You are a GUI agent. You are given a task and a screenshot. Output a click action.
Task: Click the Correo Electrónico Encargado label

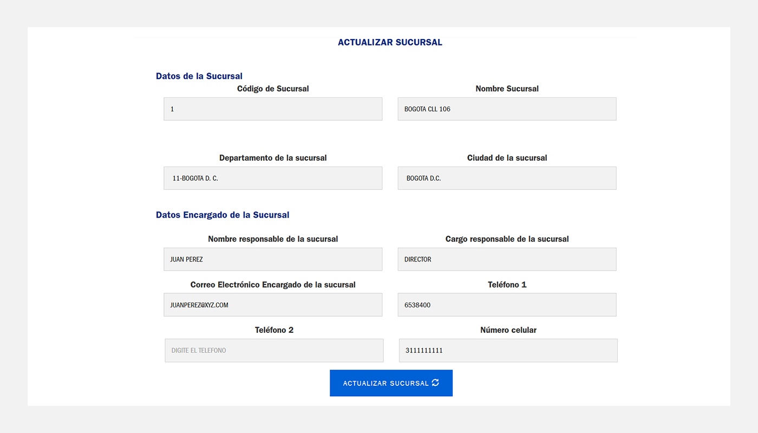pos(273,285)
